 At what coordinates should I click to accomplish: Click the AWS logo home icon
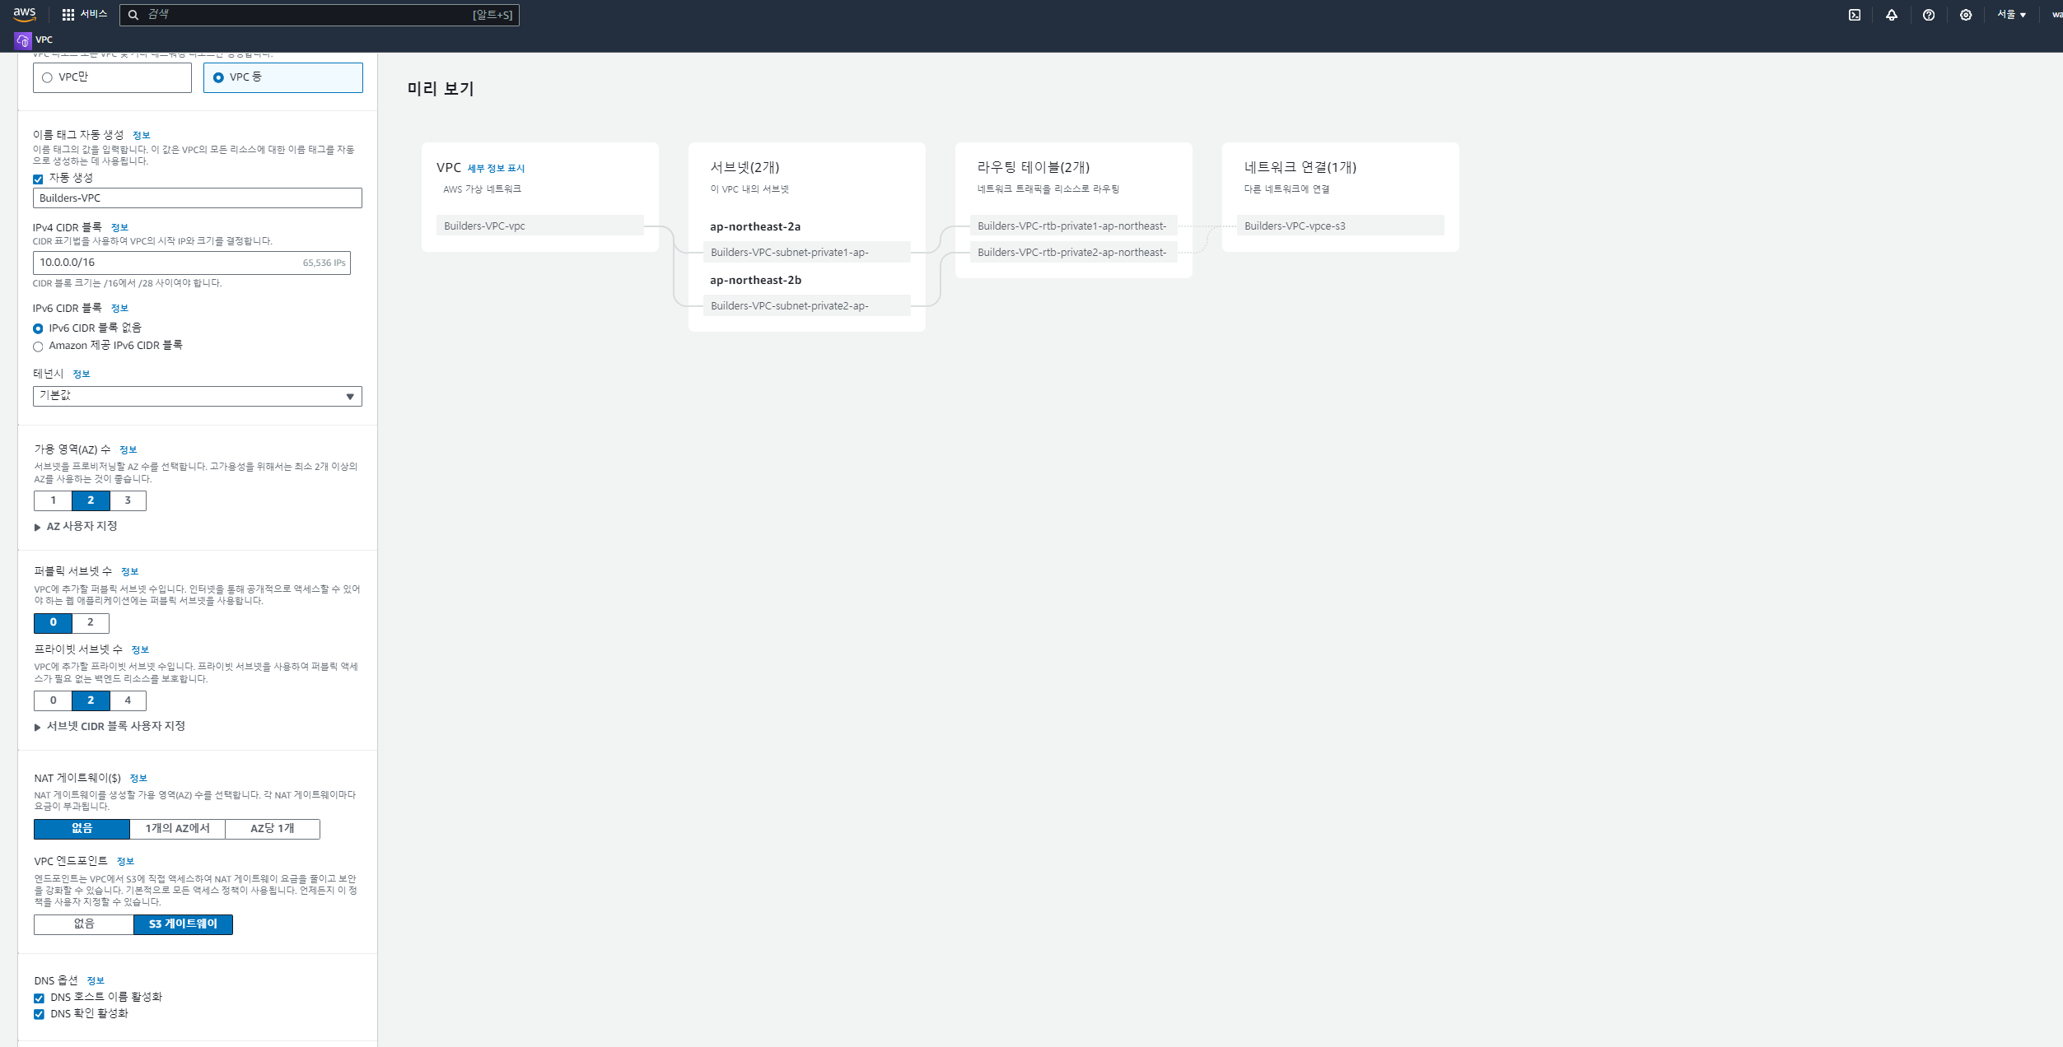click(24, 14)
